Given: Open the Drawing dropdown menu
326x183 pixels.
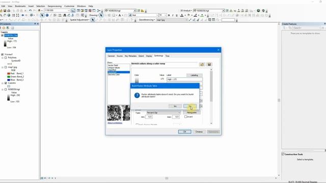Looking at the screenshot, I should (94, 15).
